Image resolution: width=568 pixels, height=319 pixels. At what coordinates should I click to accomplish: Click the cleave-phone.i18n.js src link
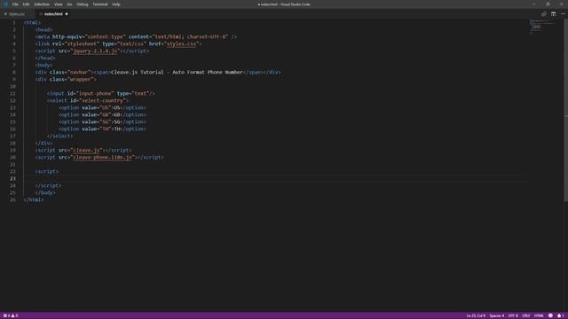pyautogui.click(x=103, y=158)
